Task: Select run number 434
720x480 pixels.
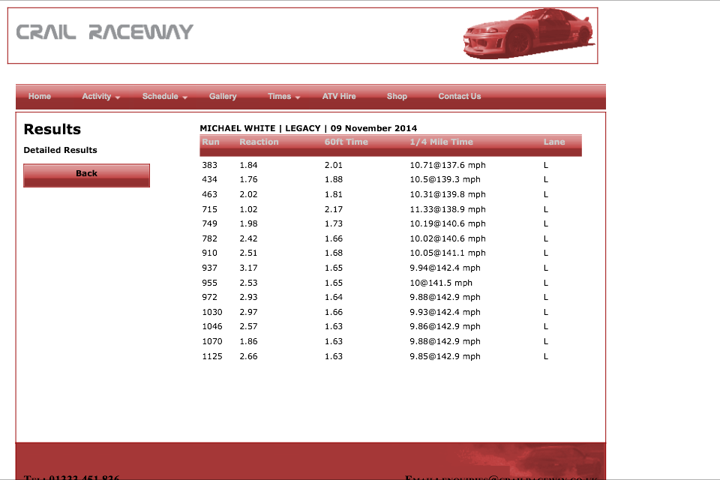Action: coord(209,179)
